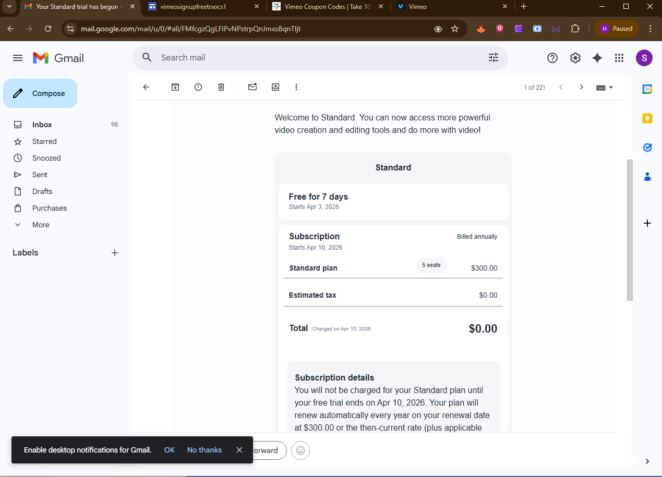
Task: Open Google apps grid
Action: [619, 58]
